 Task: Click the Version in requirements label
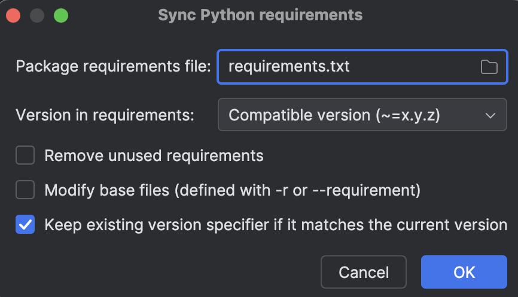(105, 115)
